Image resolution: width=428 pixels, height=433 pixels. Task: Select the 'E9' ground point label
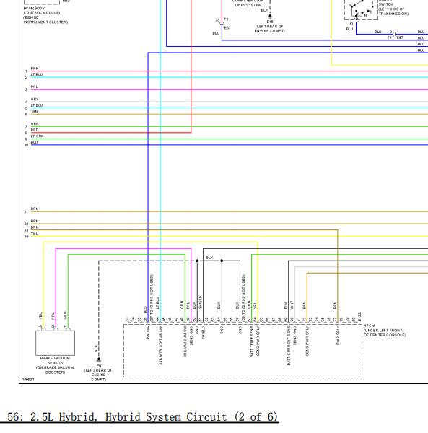coord(99,366)
